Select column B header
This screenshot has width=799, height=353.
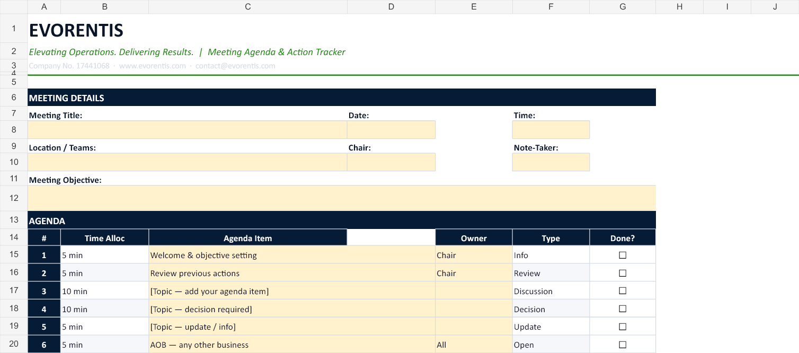pyautogui.click(x=104, y=6)
